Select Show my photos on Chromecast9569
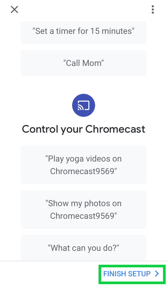168x286 pixels. [x=83, y=210]
